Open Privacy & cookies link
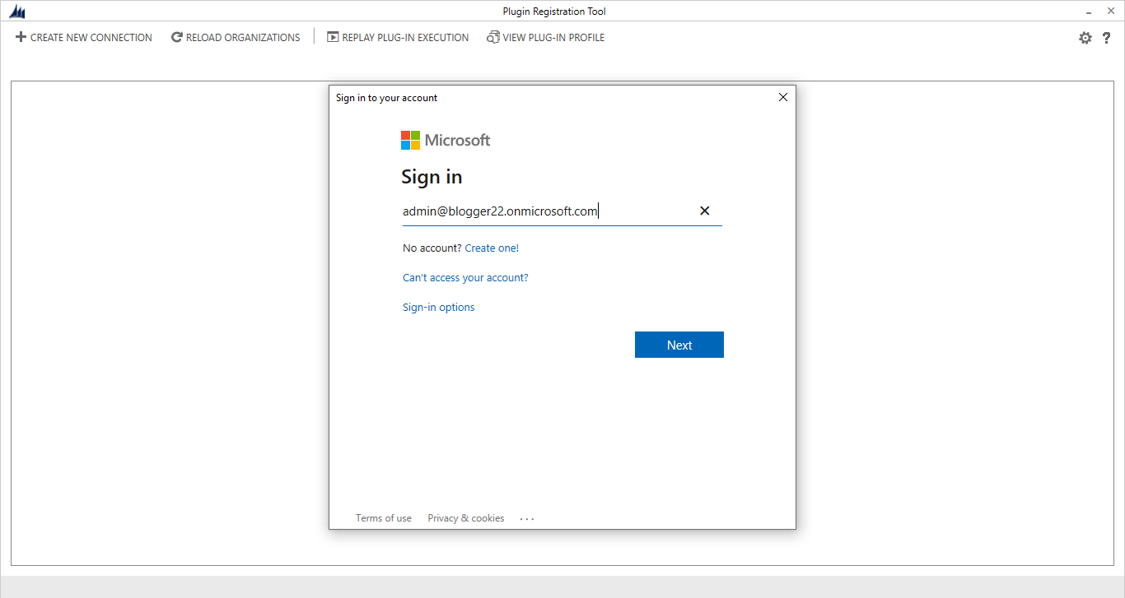 pyautogui.click(x=466, y=518)
